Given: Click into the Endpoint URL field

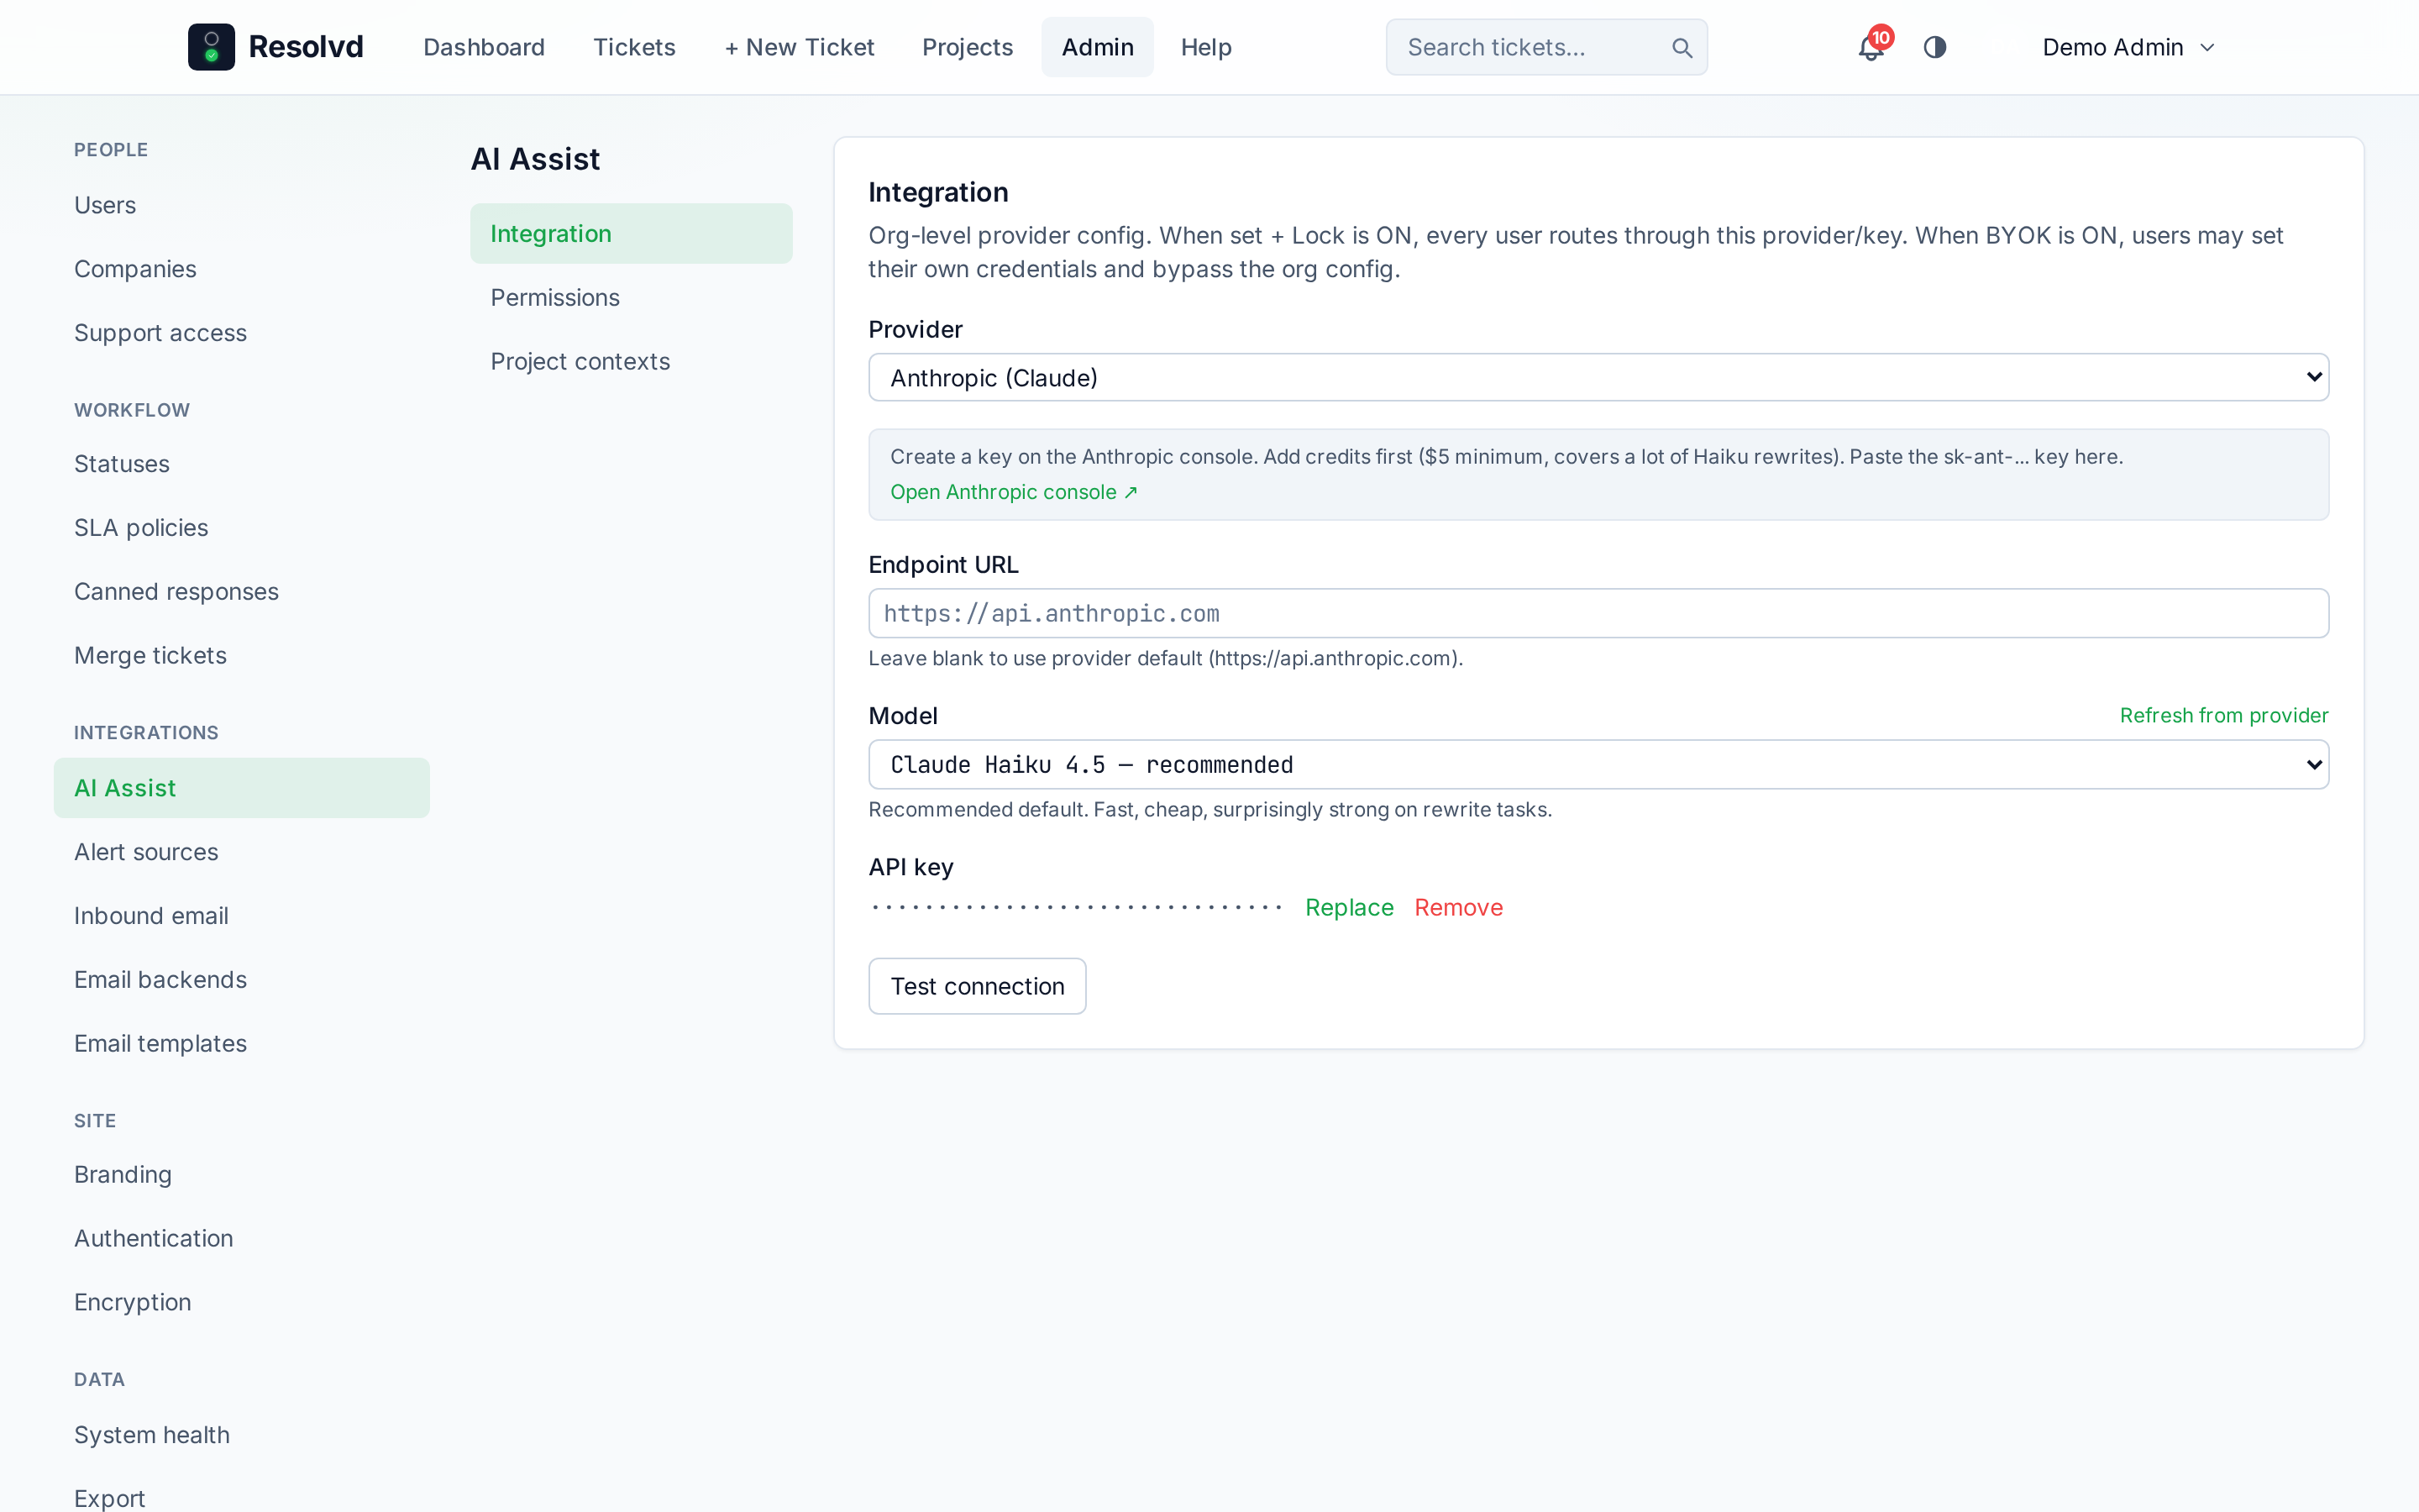Looking at the screenshot, I should point(1598,613).
